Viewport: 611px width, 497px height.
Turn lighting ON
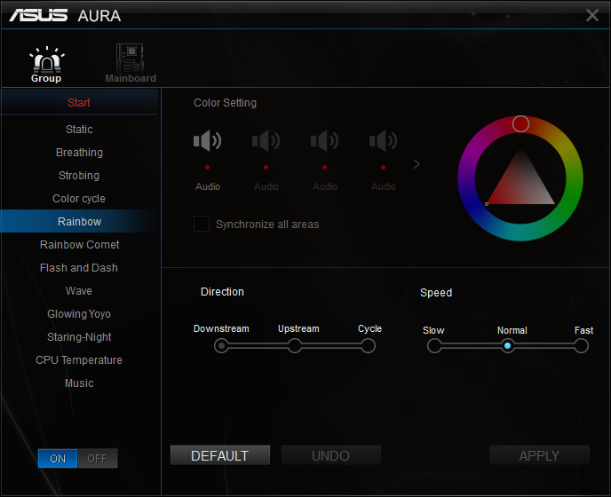pos(58,459)
